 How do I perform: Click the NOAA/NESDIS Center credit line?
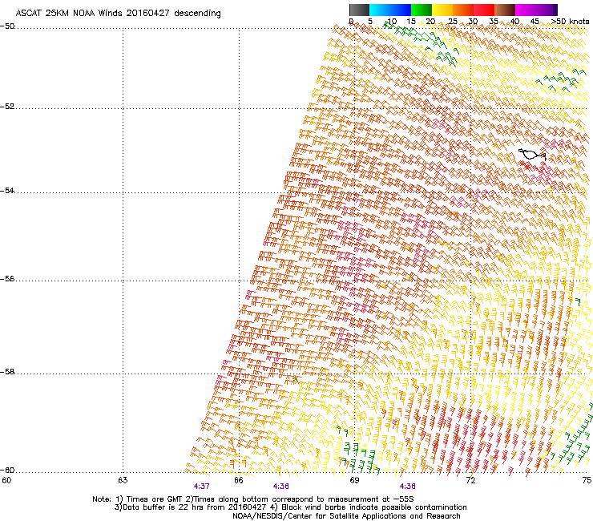[346, 516]
